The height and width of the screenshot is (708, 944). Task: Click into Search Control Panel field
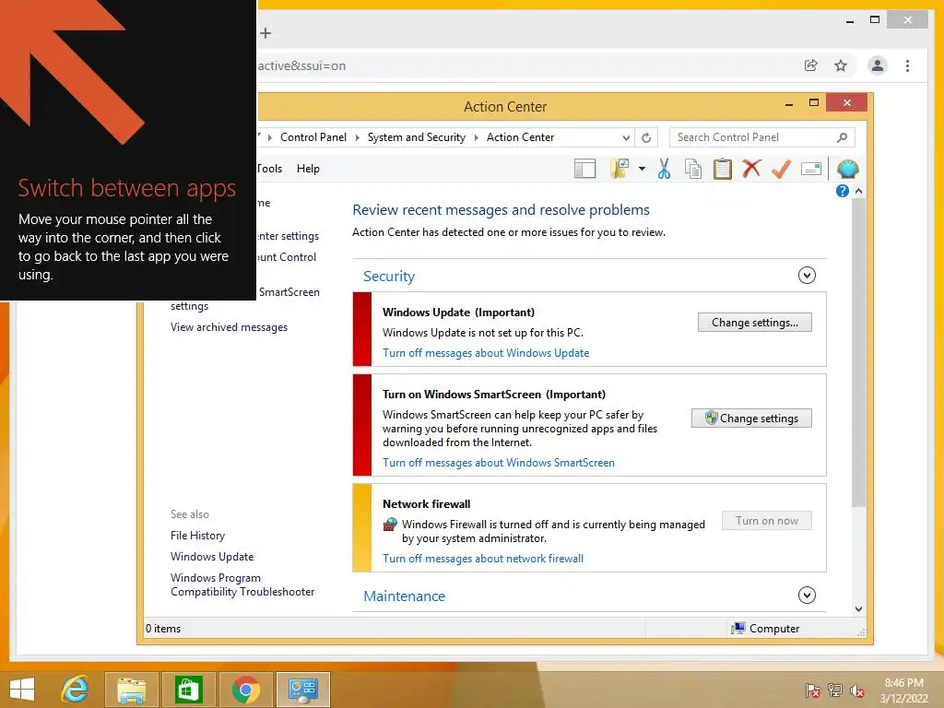[x=761, y=138]
